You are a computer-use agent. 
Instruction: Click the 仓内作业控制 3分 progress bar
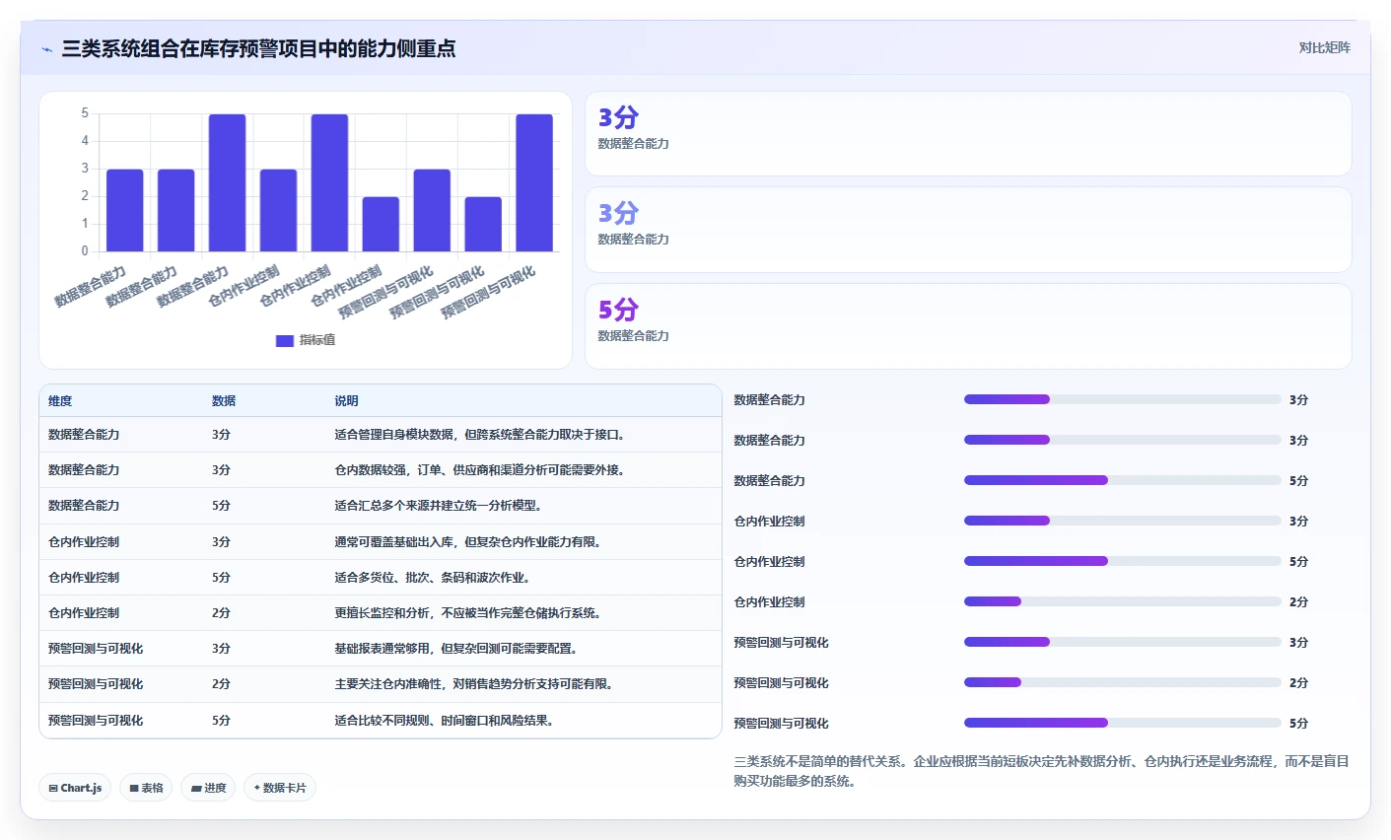[x=1123, y=522]
